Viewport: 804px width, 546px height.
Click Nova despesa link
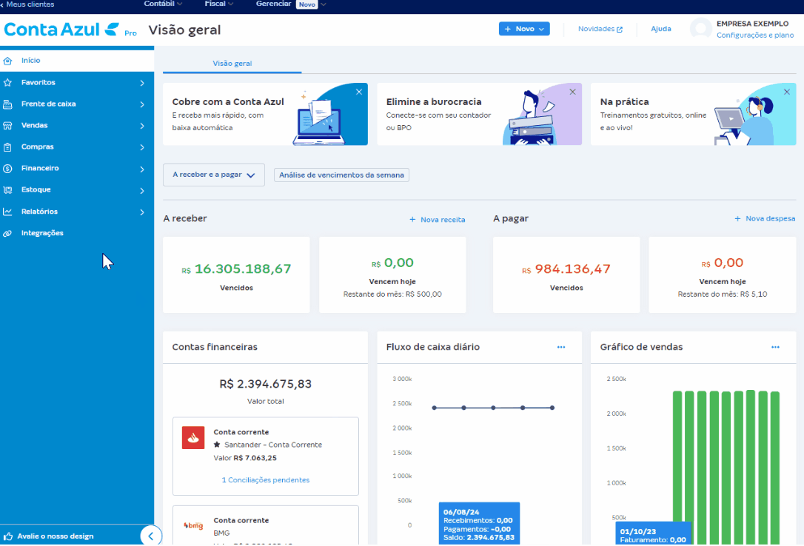click(x=765, y=219)
